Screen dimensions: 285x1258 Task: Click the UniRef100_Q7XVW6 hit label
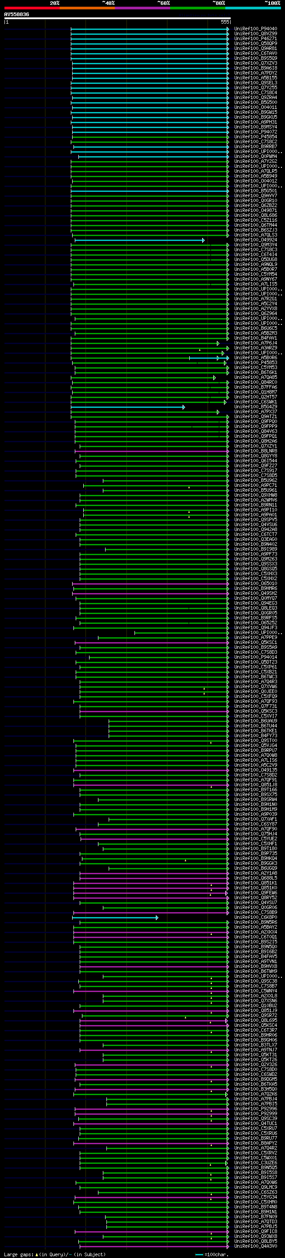pos(256,687)
